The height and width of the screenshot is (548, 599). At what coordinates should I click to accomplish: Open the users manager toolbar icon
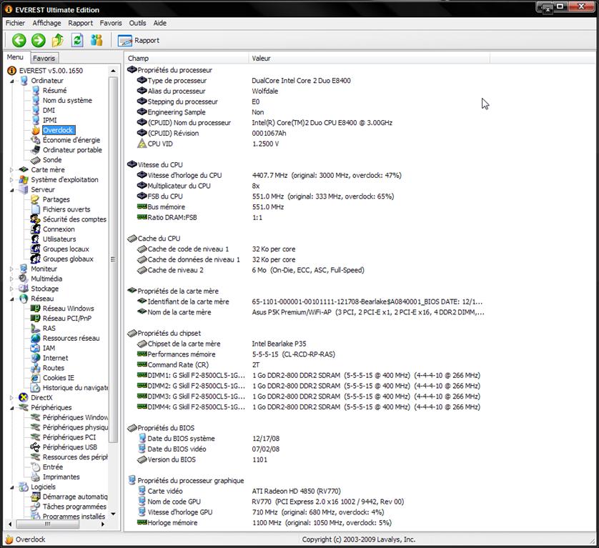pos(96,40)
